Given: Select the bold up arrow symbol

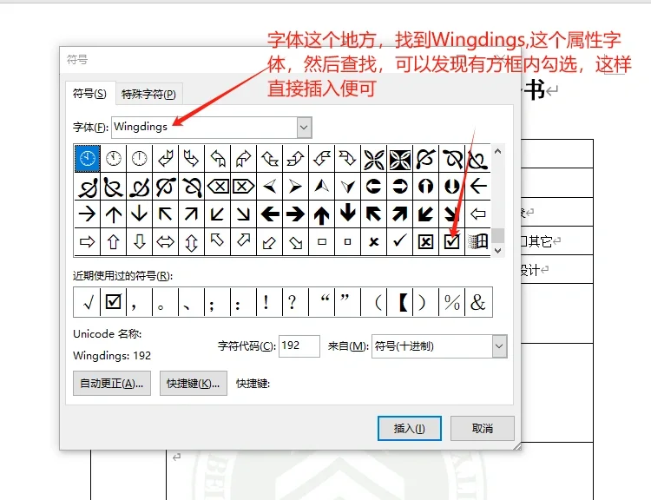Looking at the screenshot, I should click(x=321, y=214).
